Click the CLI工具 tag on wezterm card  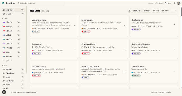click(x=36, y=31)
